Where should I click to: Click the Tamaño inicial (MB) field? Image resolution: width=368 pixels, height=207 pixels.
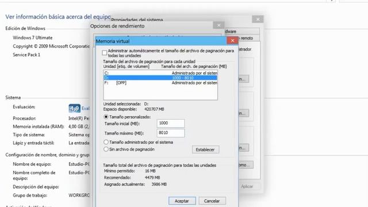(171, 123)
